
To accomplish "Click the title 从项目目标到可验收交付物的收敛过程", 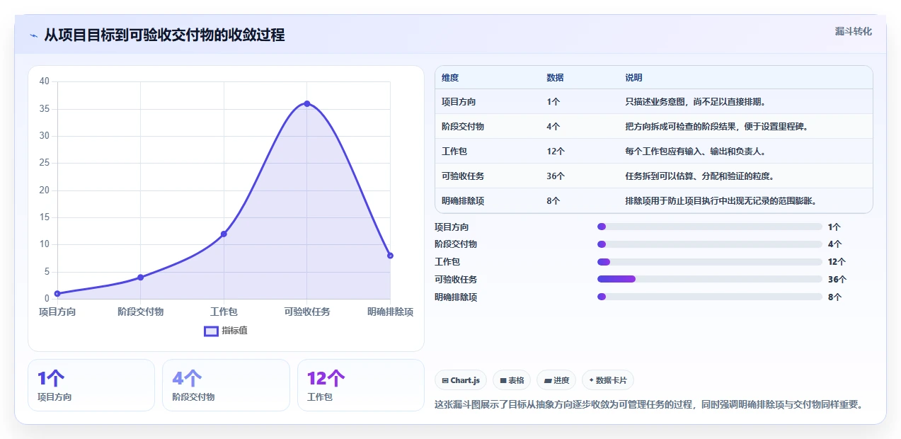I will point(164,35).
